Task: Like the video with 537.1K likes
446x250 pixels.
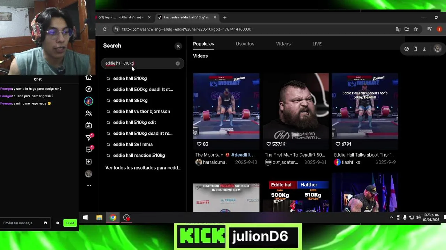Action: 269,144
